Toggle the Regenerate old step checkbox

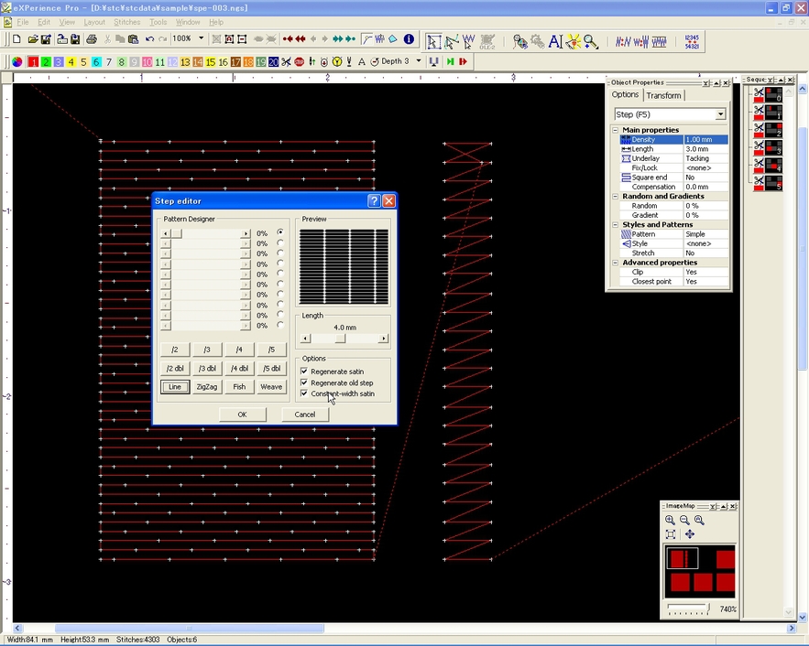click(304, 382)
